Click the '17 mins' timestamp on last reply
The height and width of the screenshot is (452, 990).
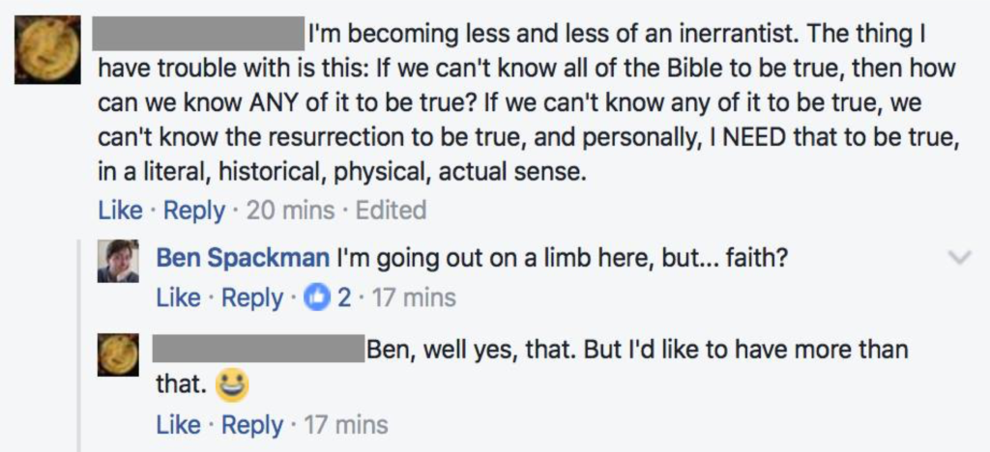coord(346,424)
